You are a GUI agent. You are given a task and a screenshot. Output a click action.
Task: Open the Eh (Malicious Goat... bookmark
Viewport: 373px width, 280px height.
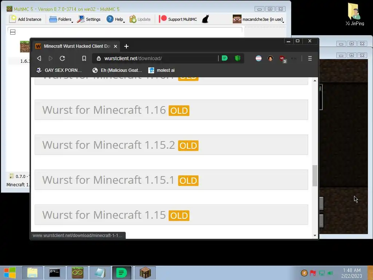(x=117, y=70)
